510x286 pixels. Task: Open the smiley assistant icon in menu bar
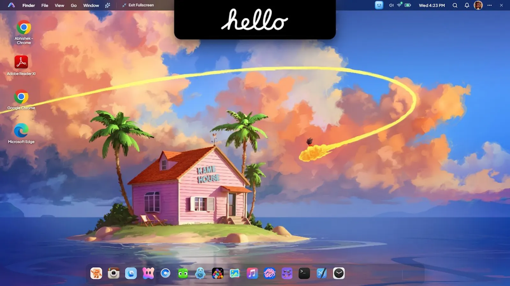click(x=379, y=5)
